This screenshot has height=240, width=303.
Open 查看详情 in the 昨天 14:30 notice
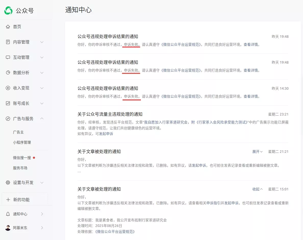(x=251, y=96)
